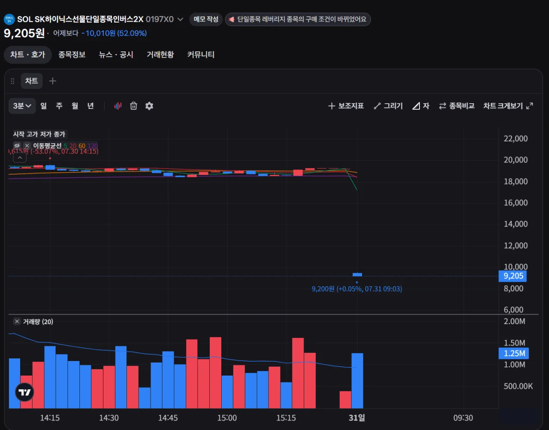Click the 메모 작성 button

point(206,19)
